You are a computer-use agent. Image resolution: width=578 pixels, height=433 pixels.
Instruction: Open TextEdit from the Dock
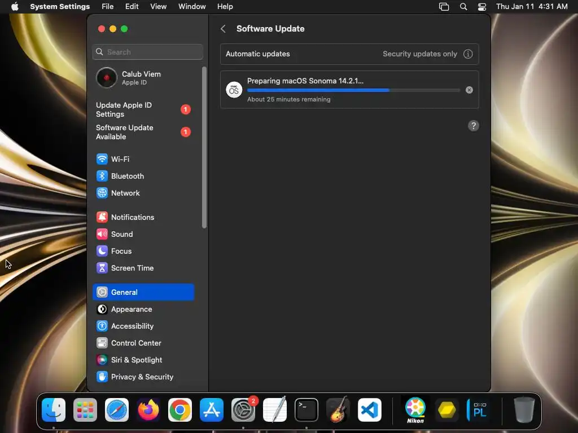pyautogui.click(x=275, y=410)
